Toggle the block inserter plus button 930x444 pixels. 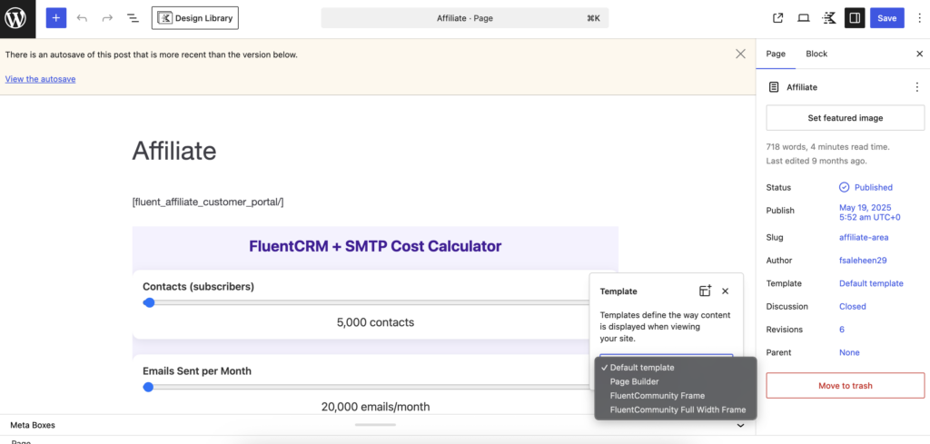click(56, 18)
